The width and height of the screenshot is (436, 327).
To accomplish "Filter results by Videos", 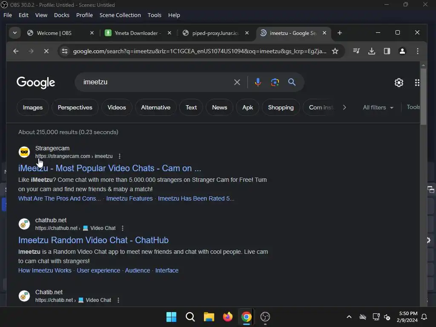I will [117, 107].
